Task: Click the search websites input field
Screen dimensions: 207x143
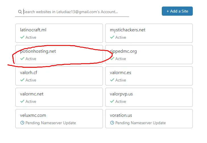Action: 74,12
